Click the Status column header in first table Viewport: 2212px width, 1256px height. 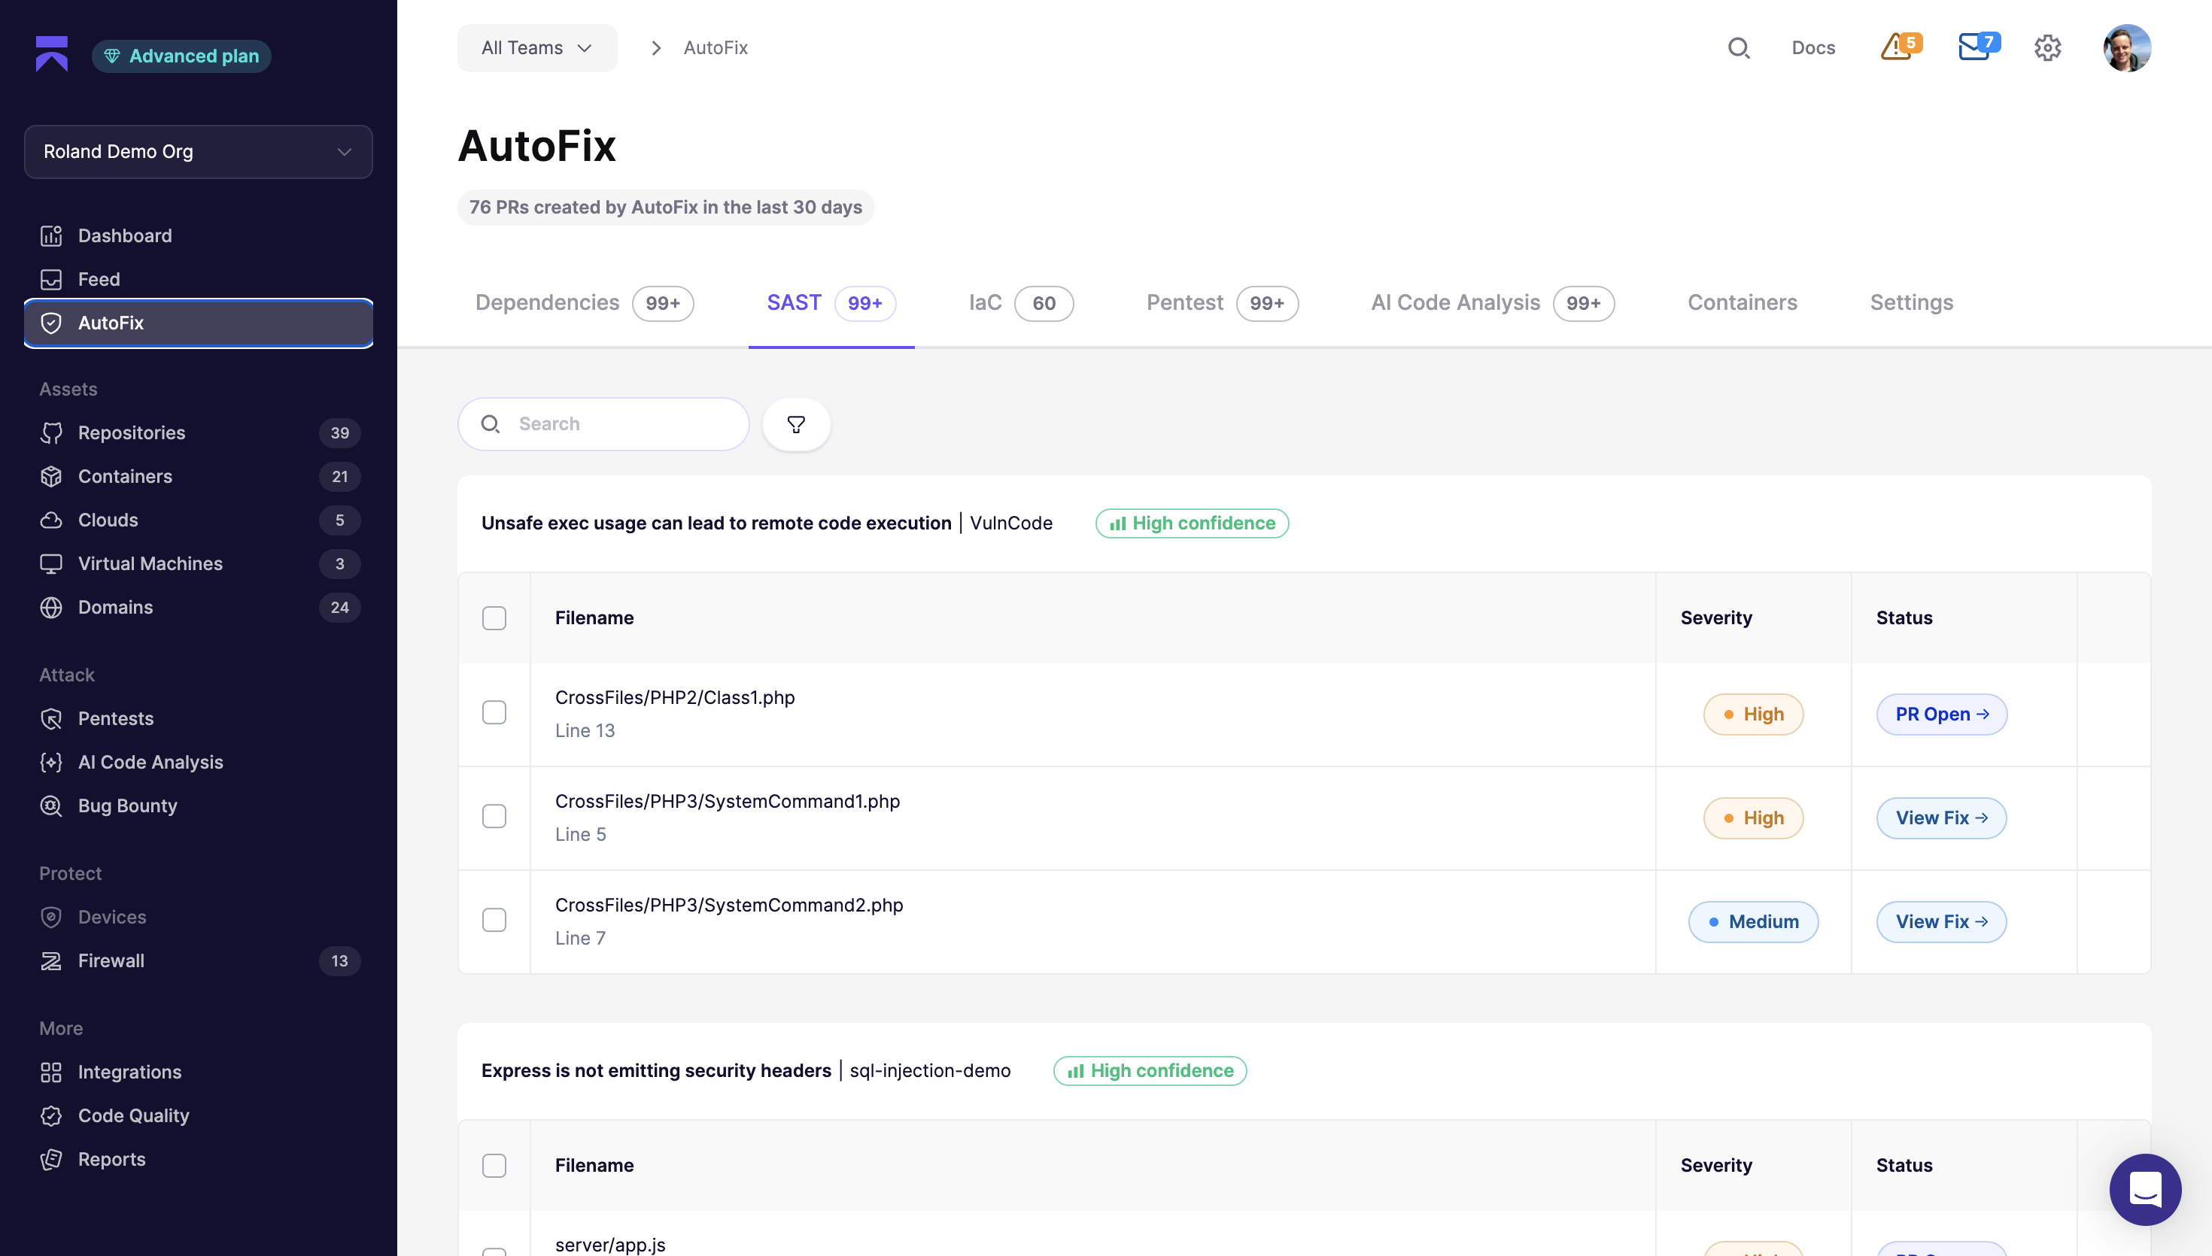pyautogui.click(x=1904, y=618)
